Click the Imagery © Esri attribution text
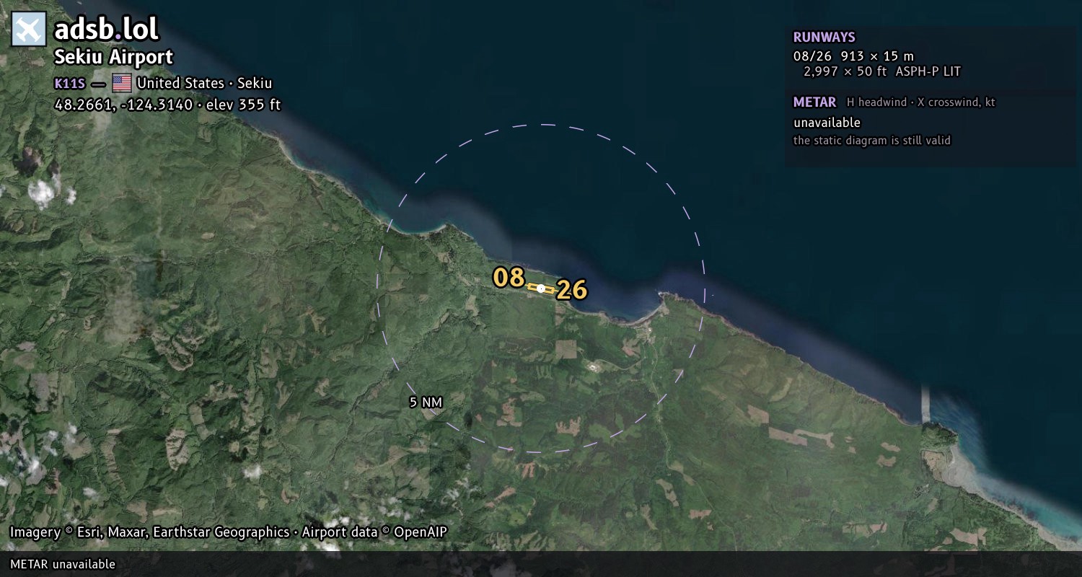 click(229, 532)
